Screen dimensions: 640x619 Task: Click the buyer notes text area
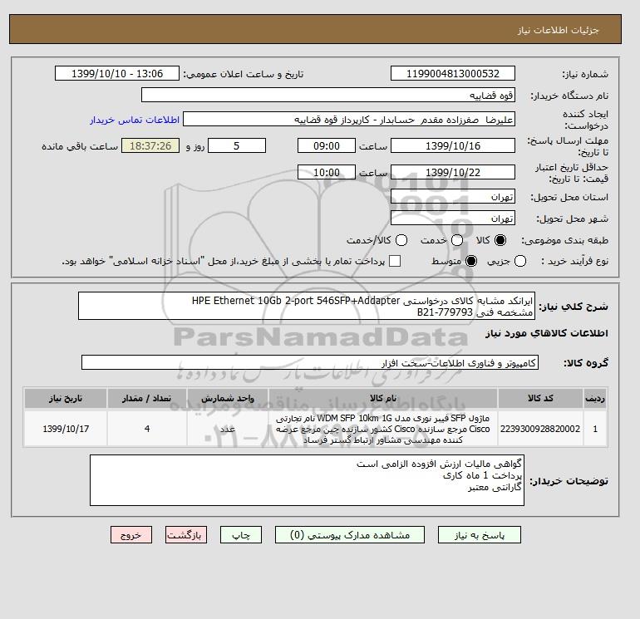pos(307,480)
